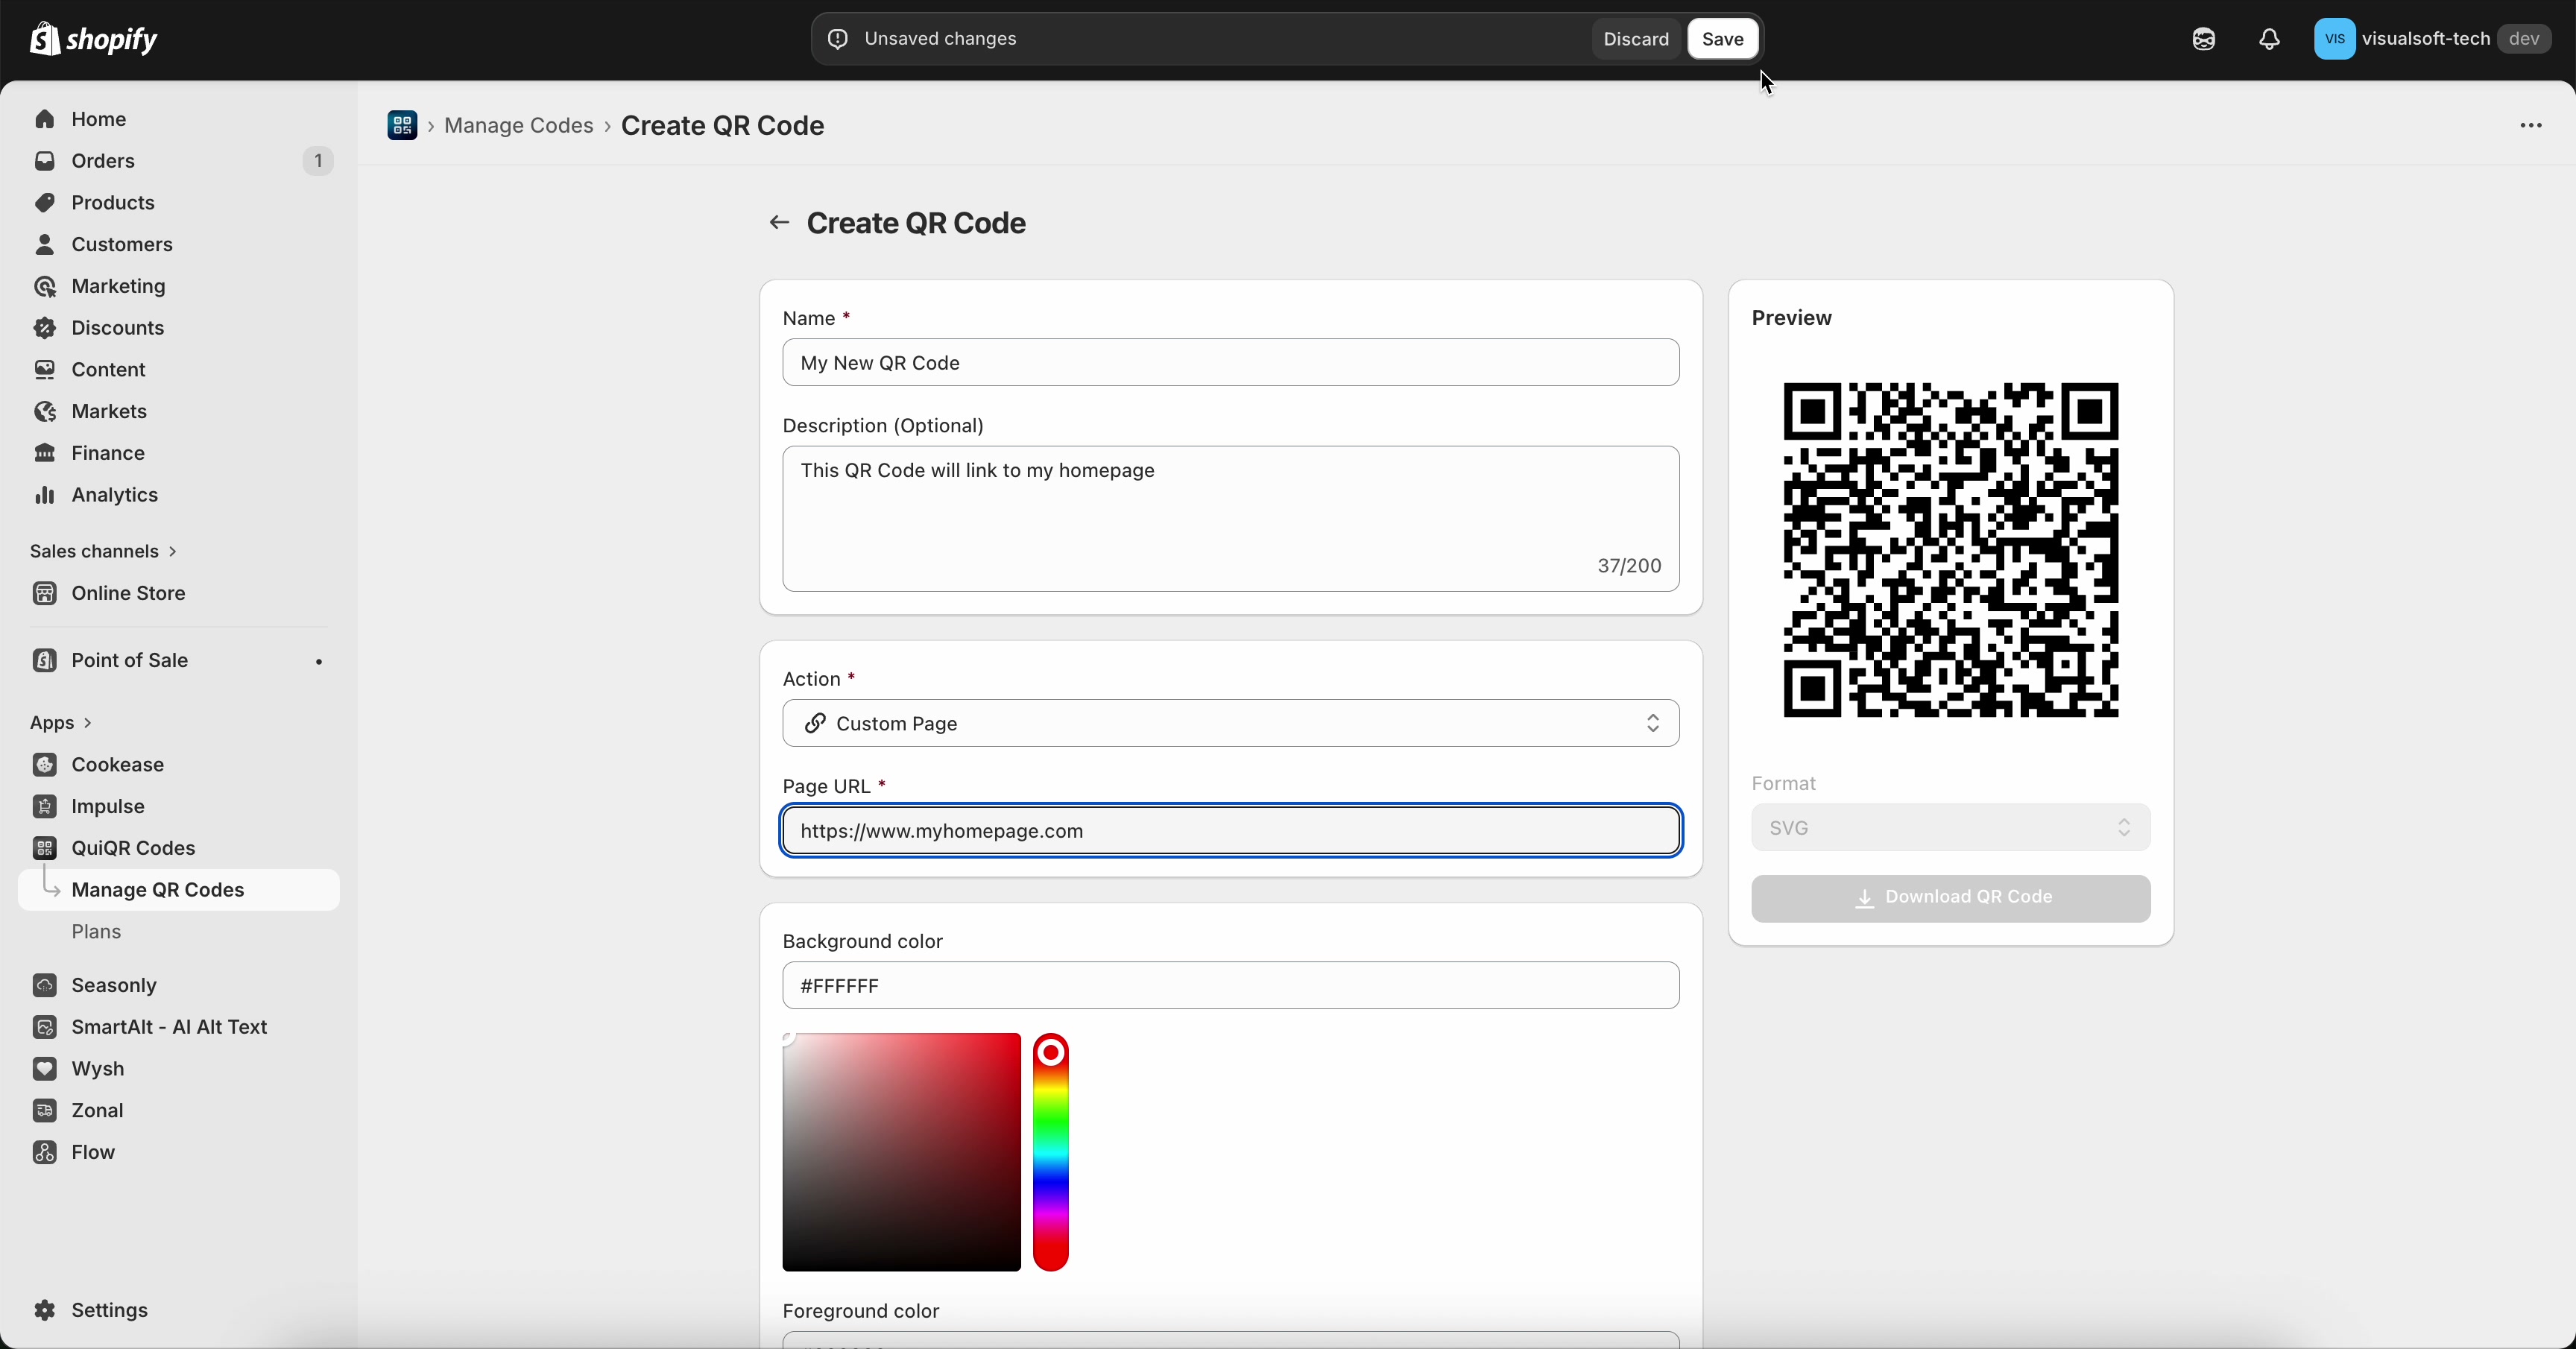Select the Cookease app icon
The width and height of the screenshot is (2576, 1349).
[x=45, y=765]
